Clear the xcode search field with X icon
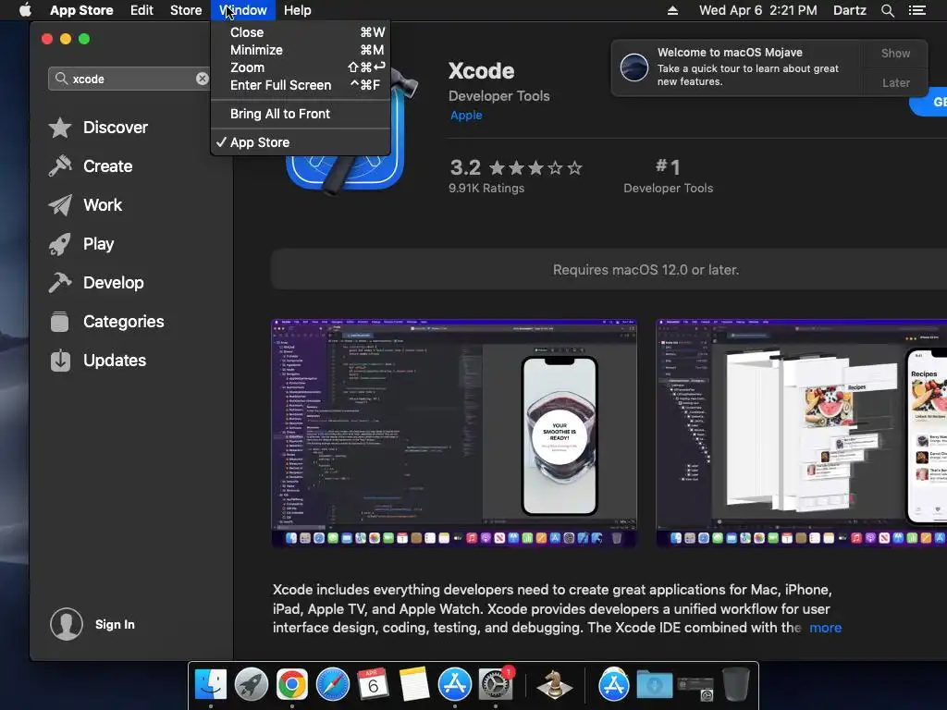Viewport: 947px width, 710px height. (203, 79)
